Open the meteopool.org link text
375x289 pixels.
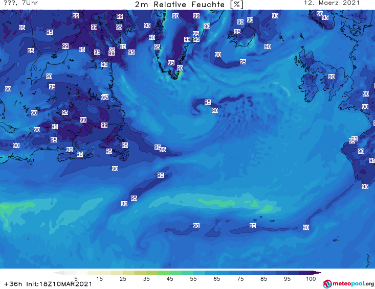(353, 283)
